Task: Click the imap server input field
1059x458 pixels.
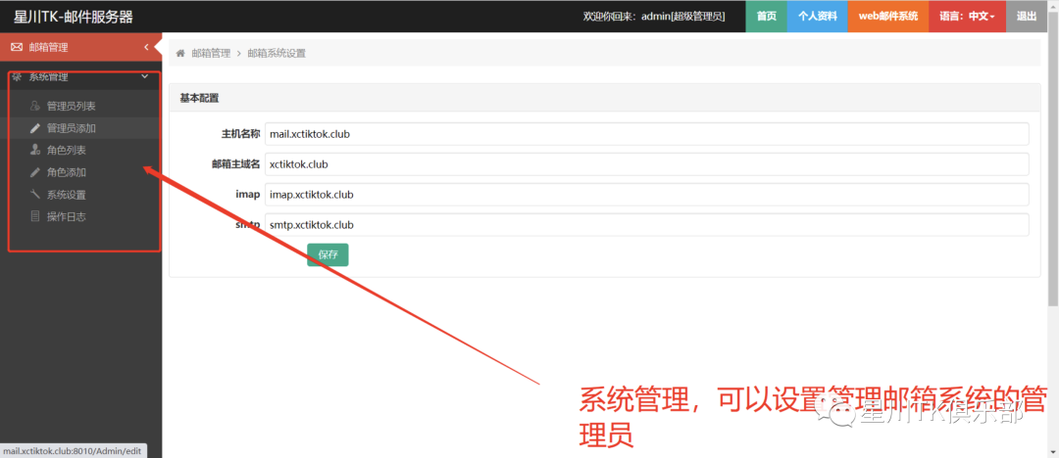Action: click(x=646, y=195)
